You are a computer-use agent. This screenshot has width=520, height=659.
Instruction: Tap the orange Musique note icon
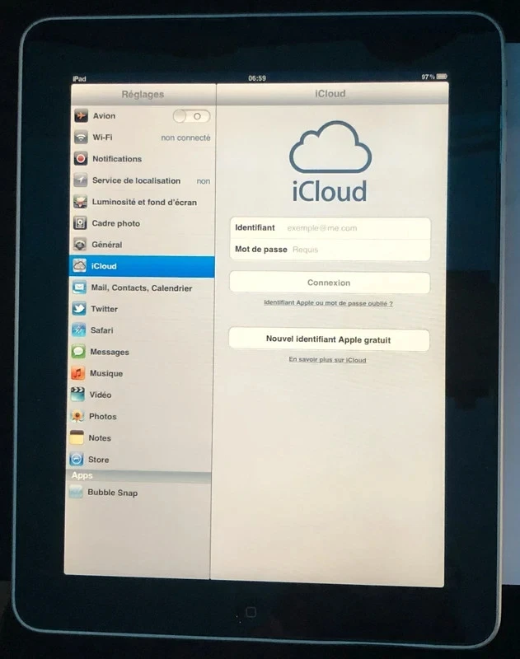[x=77, y=373]
